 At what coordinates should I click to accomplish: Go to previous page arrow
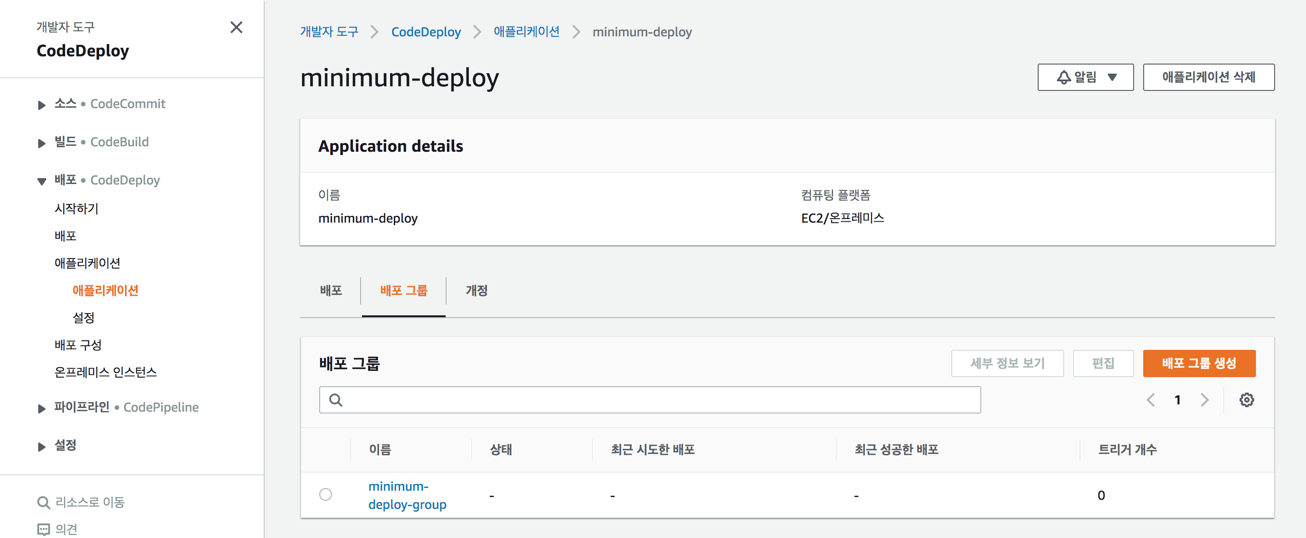coord(1150,400)
